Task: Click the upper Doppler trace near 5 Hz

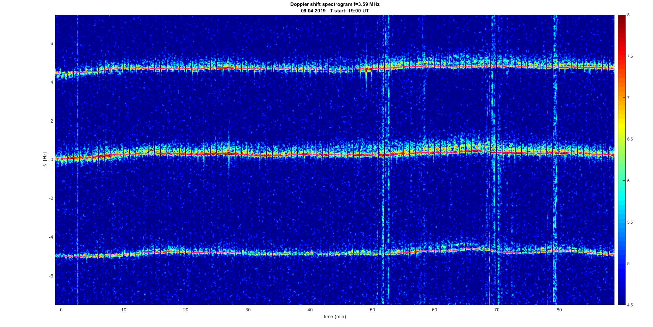Action: 335,68
